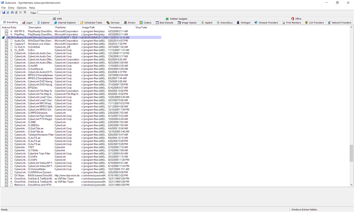Switch to the Internet Explorer tab
354x212 pixels.
tap(65, 22)
